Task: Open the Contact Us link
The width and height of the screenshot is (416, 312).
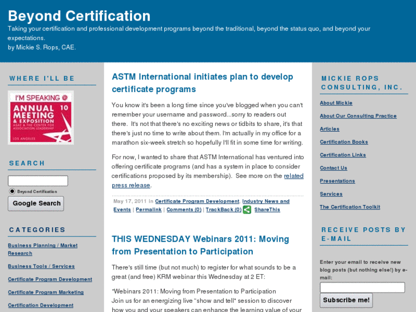Action: [334, 168]
